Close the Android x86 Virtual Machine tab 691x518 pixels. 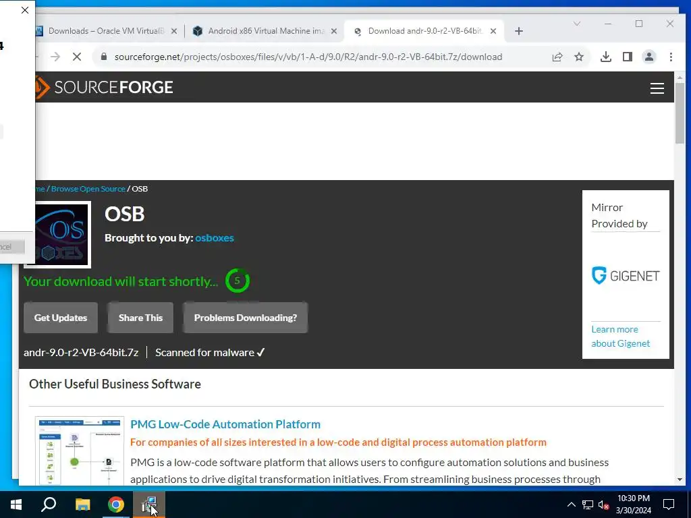334,31
